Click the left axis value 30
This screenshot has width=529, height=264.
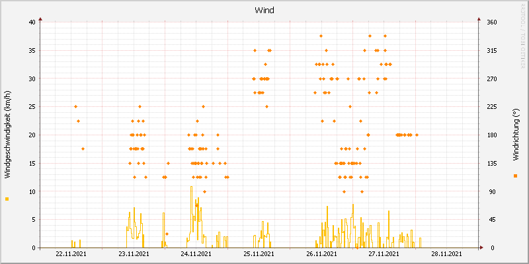[x=32, y=79]
